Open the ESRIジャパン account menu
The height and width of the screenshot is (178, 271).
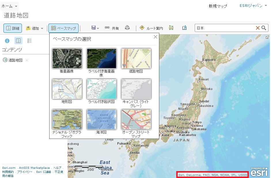pyautogui.click(x=253, y=6)
